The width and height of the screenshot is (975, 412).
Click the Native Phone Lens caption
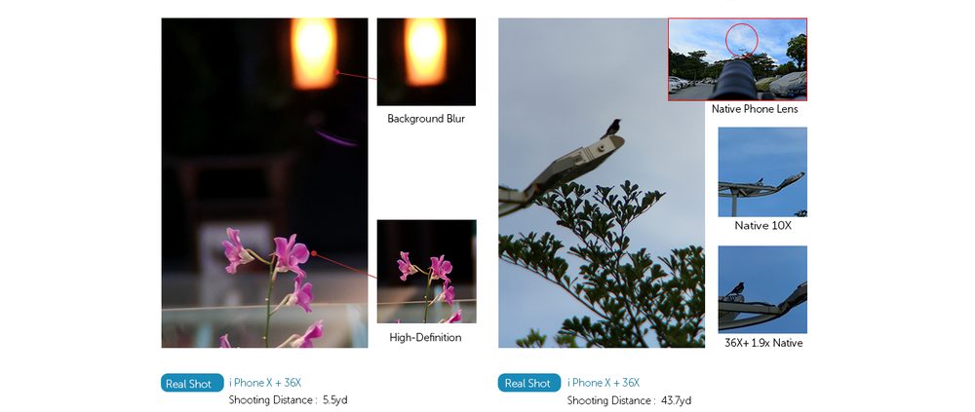755,109
